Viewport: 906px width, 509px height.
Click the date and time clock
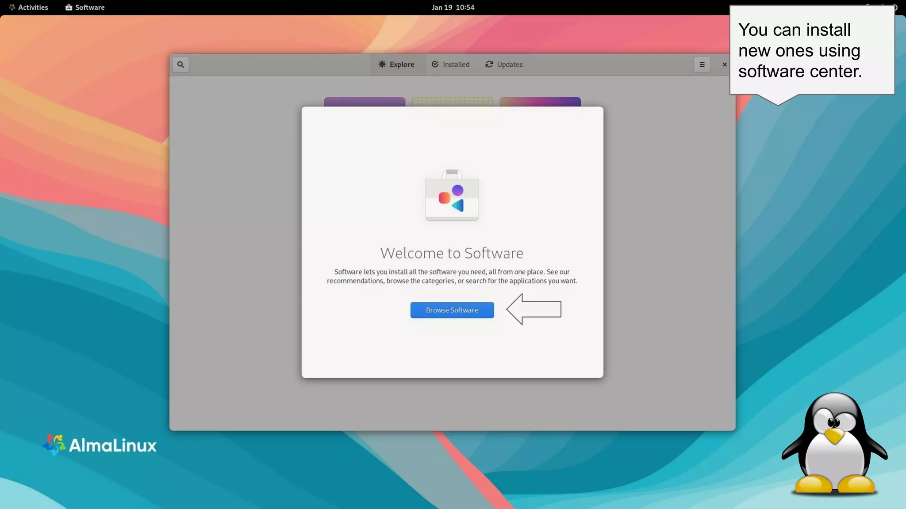[x=453, y=8]
